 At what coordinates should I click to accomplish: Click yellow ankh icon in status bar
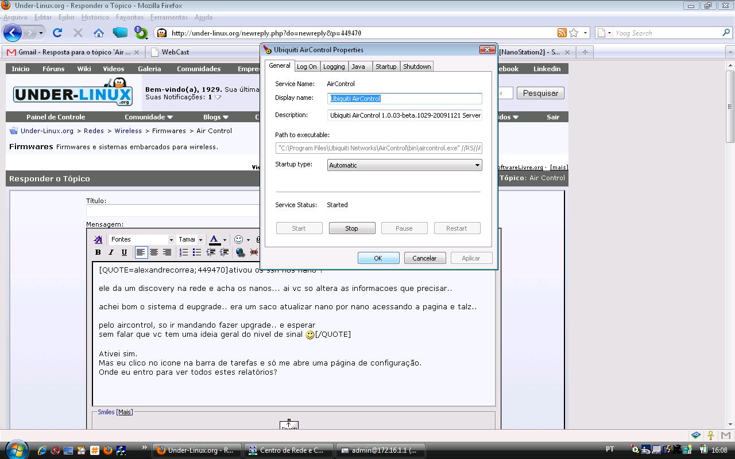point(711,435)
